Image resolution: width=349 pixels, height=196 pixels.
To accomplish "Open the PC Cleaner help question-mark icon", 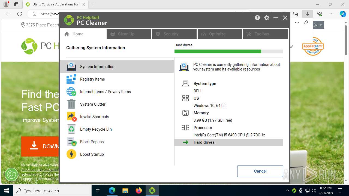I will [x=257, y=18].
